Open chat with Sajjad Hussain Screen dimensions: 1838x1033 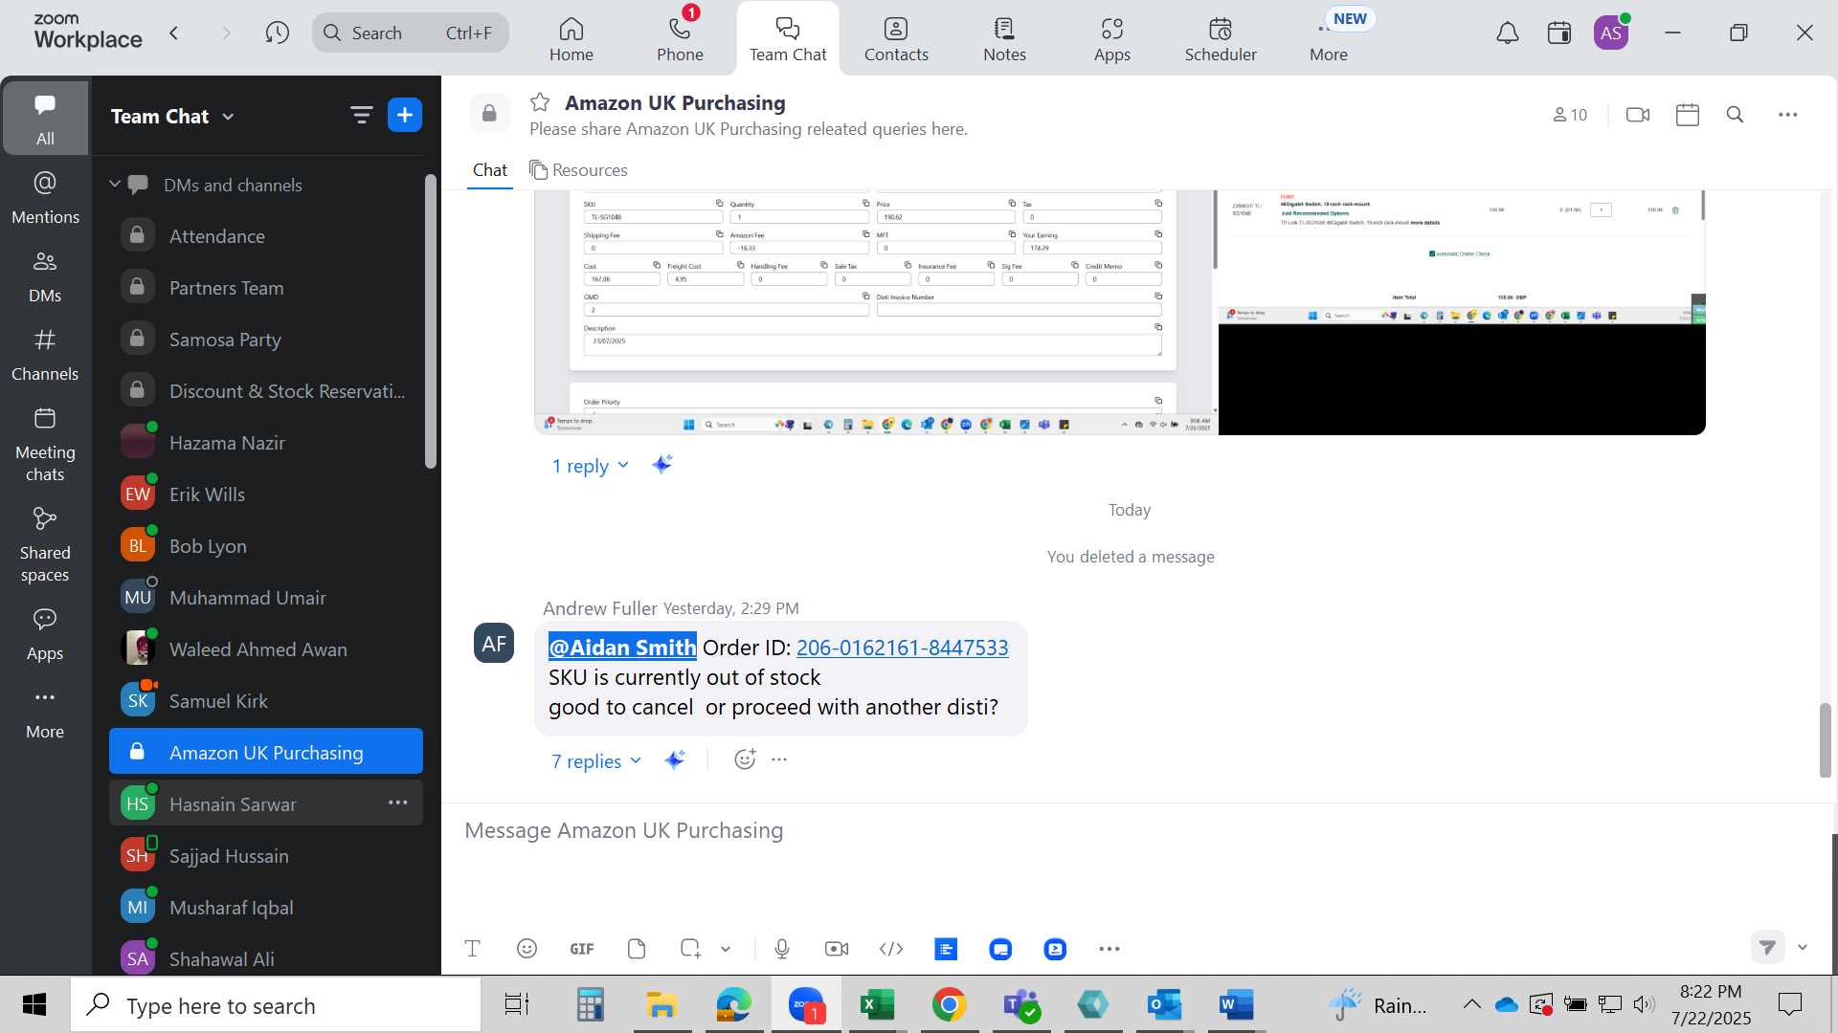(266, 856)
